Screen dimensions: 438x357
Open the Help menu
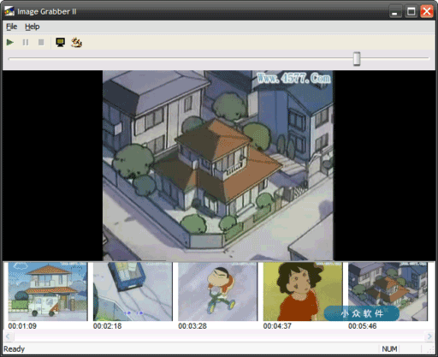33,27
